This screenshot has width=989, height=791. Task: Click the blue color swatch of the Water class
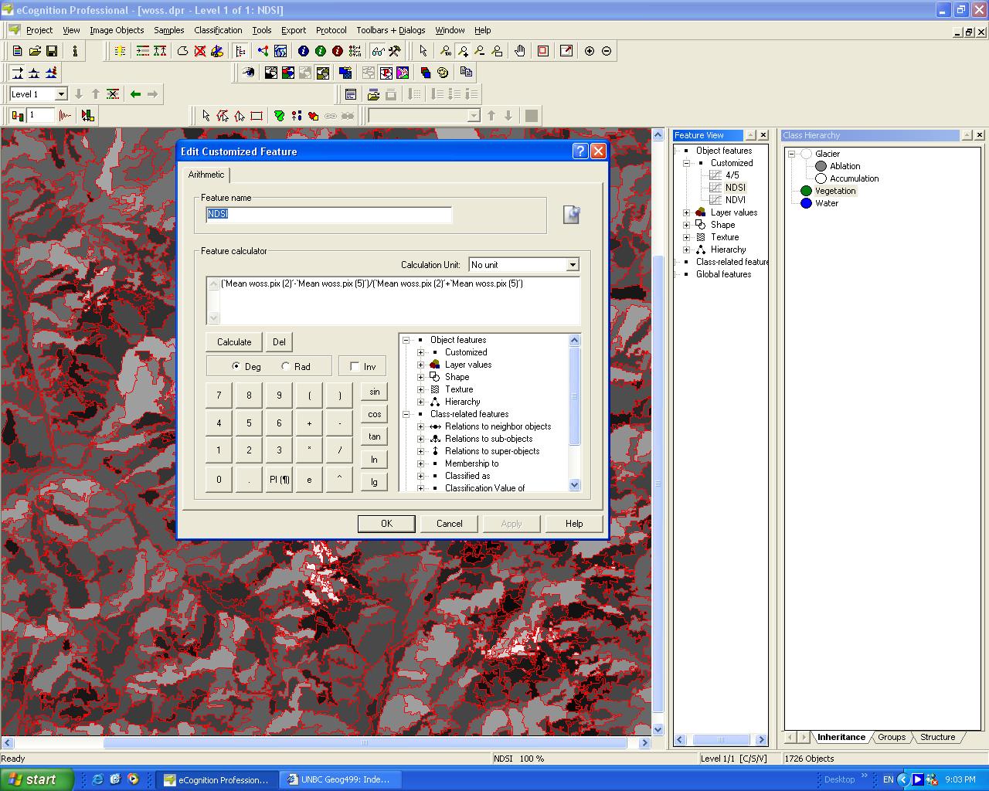(806, 203)
